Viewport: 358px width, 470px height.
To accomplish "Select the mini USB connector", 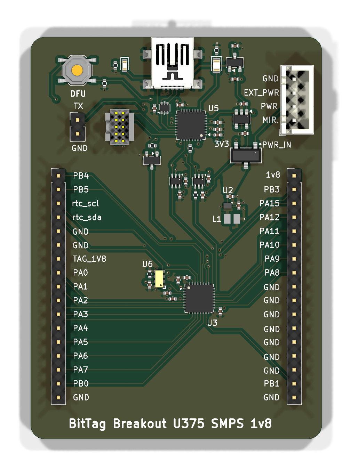I will tap(173, 63).
